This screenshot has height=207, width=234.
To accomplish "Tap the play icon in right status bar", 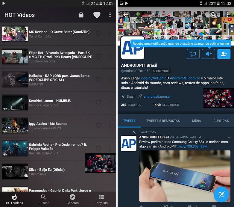I will [x=127, y=3].
